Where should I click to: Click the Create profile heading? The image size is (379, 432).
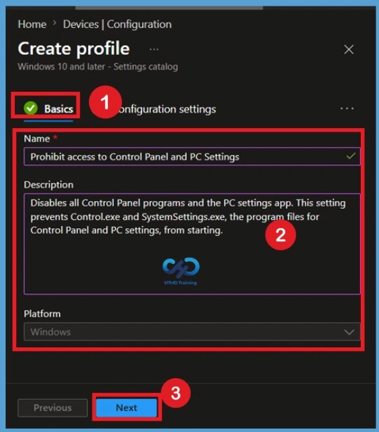[x=74, y=49]
